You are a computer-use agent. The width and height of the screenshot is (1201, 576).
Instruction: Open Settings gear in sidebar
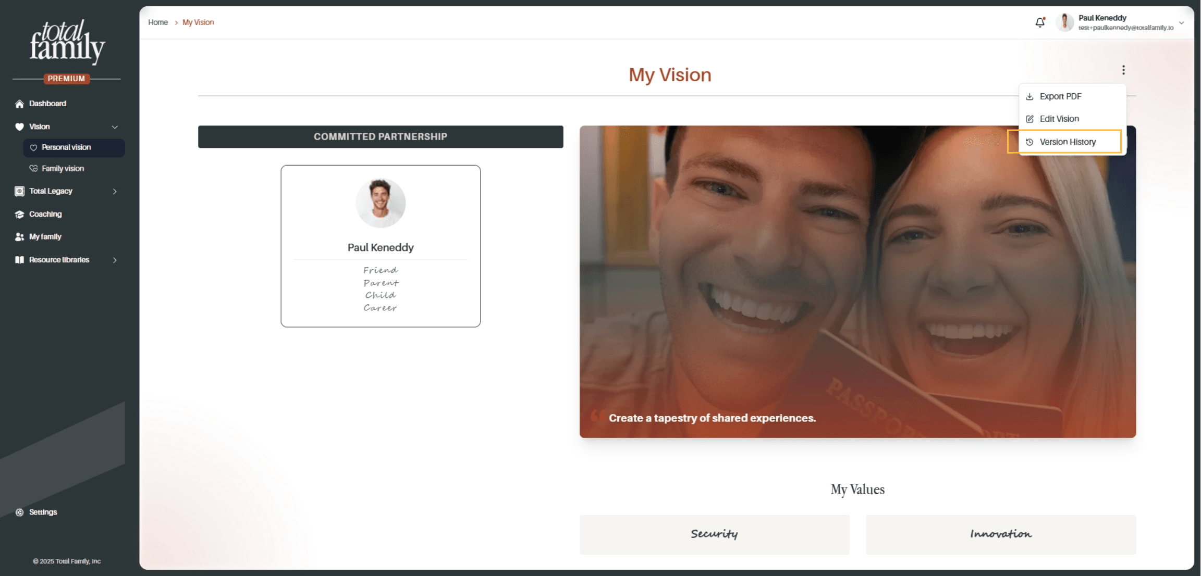[19, 512]
